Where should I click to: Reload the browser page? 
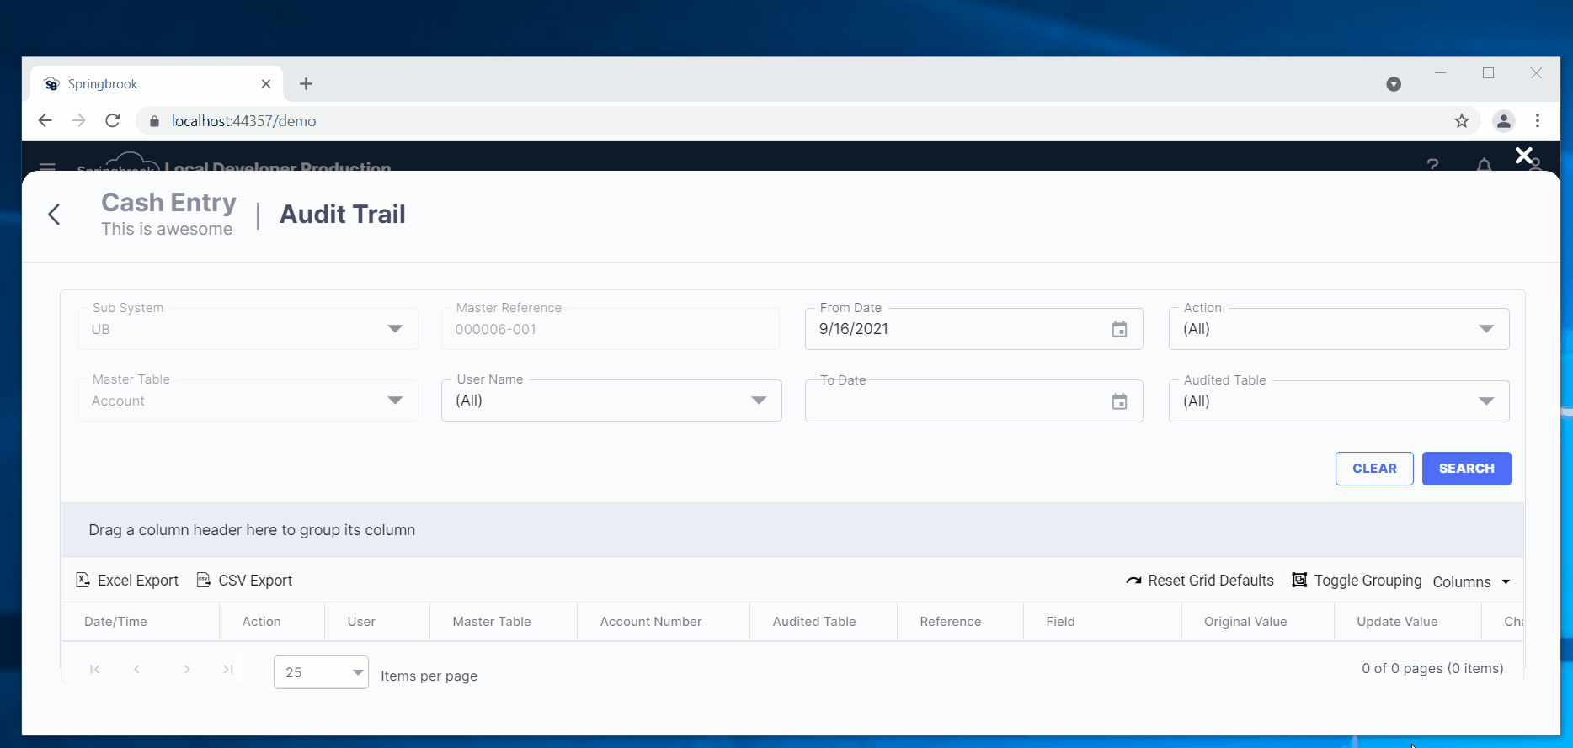click(113, 121)
